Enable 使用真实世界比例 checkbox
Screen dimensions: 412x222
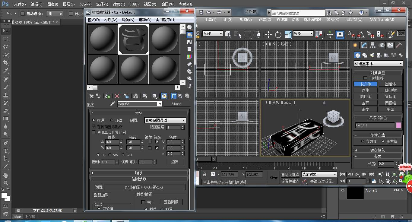point(93,132)
